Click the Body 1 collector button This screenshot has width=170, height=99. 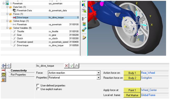[132, 73]
